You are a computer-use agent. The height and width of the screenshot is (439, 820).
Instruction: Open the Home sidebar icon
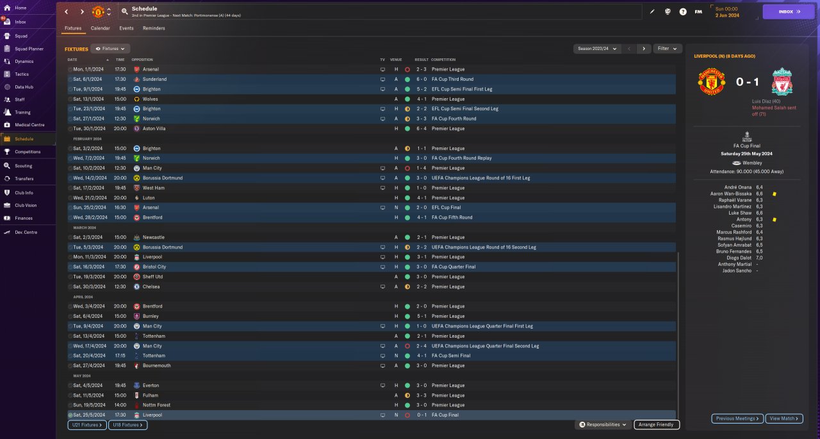(x=7, y=8)
